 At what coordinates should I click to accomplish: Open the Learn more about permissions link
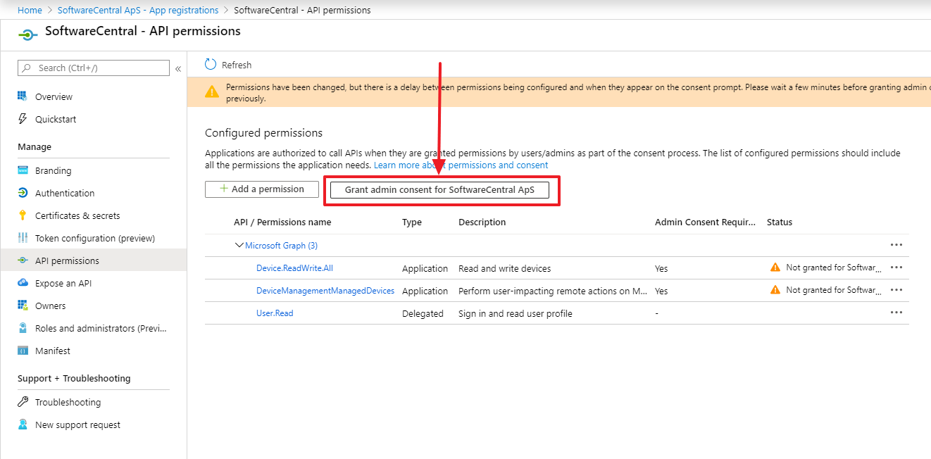pos(461,165)
